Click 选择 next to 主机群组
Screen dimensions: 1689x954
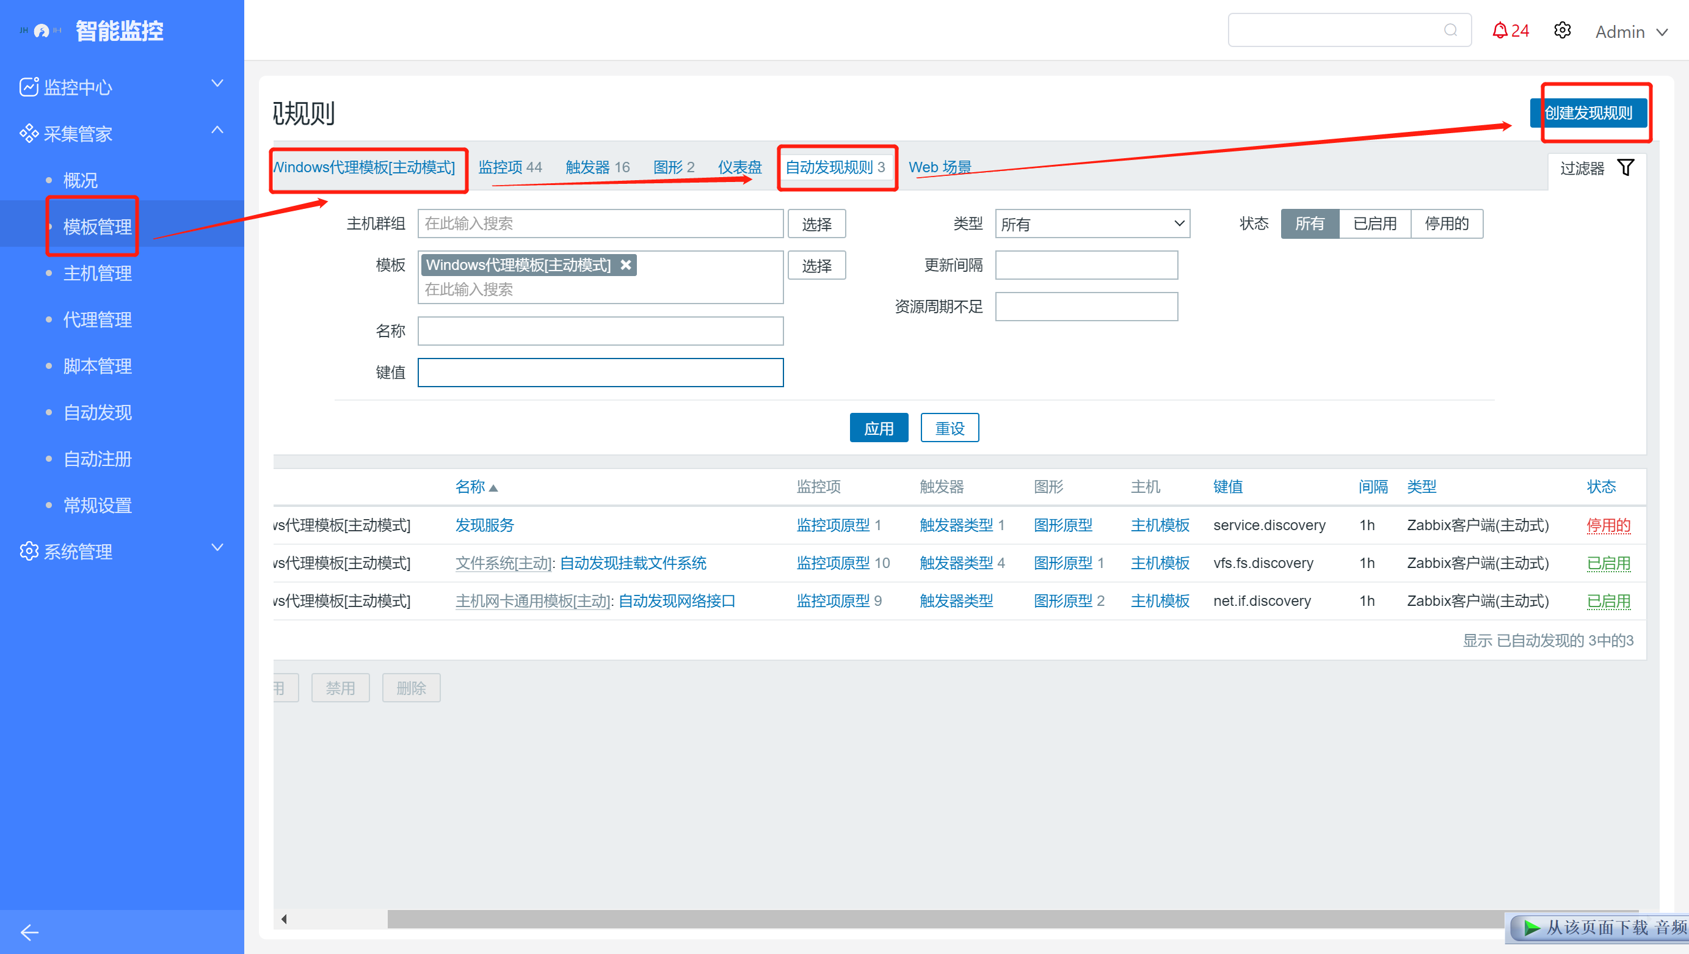pos(816,224)
